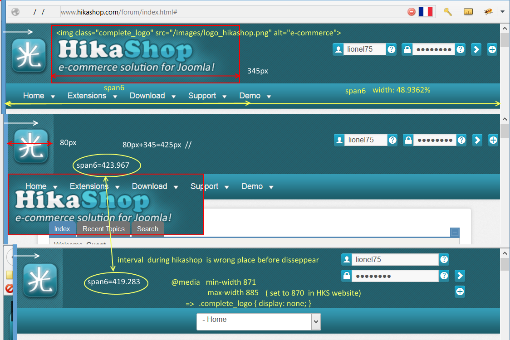Image resolution: width=510 pixels, height=340 pixels.
Task: Click plus register button in address-bar view
Action: click(492, 49)
